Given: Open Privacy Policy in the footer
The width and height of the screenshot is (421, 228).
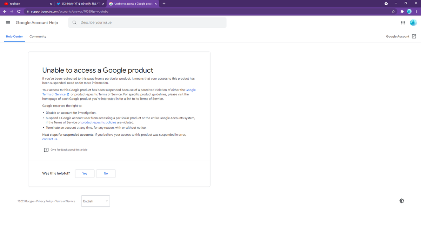Looking at the screenshot, I should coord(45,201).
